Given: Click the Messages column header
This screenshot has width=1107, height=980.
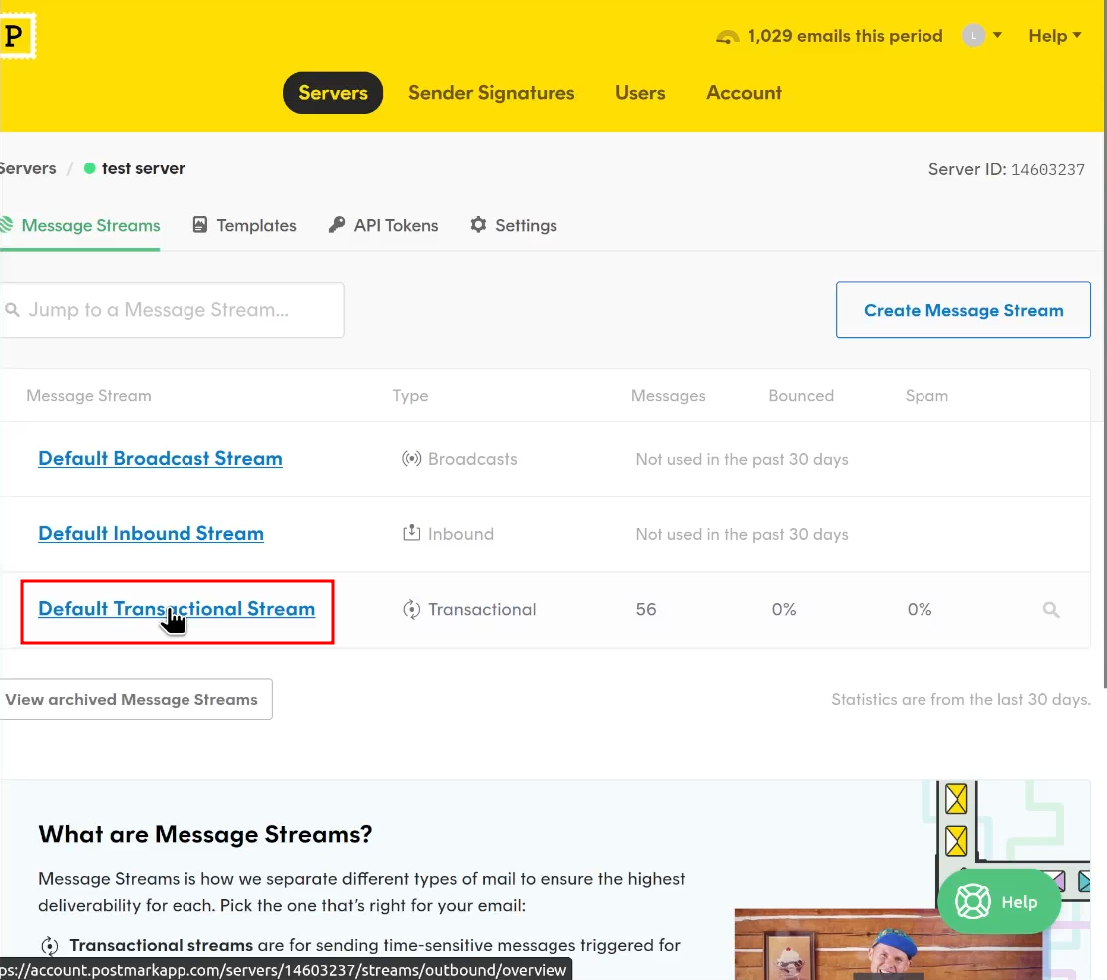Looking at the screenshot, I should [668, 395].
